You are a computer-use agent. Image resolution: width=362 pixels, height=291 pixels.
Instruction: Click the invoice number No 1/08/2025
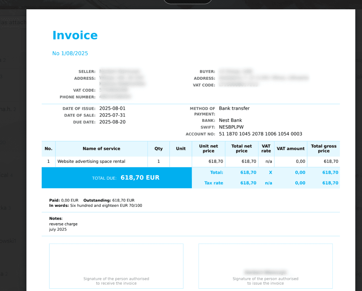[70, 53]
